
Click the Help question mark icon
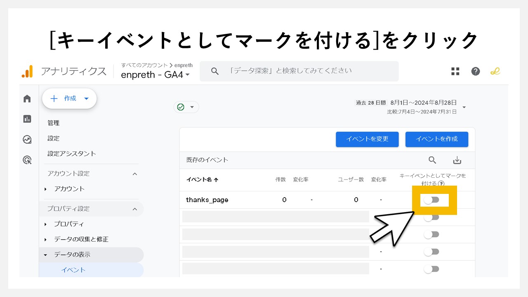coord(476,71)
